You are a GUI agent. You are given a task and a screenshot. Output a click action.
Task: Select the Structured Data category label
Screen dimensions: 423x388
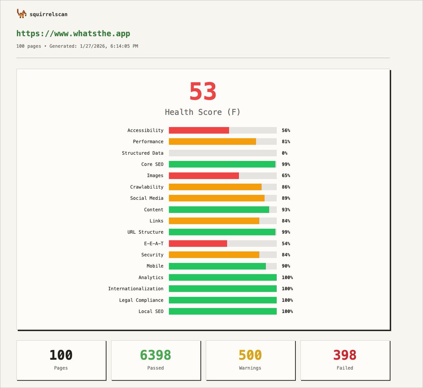pyautogui.click(x=142, y=153)
